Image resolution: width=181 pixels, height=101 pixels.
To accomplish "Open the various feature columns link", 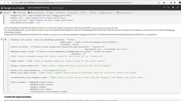I will point(102,28).
